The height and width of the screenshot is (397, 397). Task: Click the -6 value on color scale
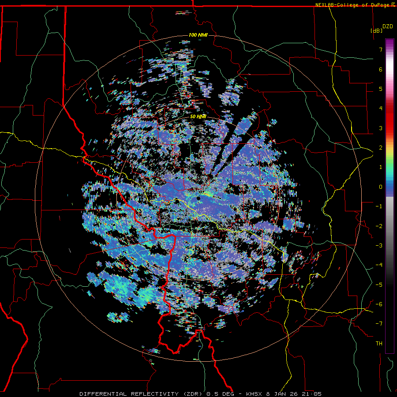point(379,304)
